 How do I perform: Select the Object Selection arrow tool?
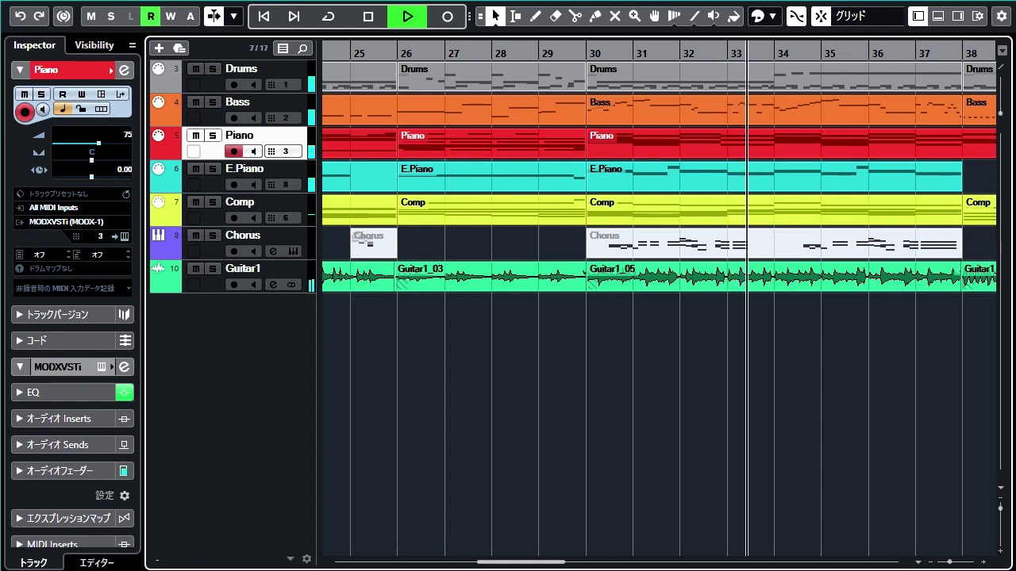pyautogui.click(x=495, y=16)
